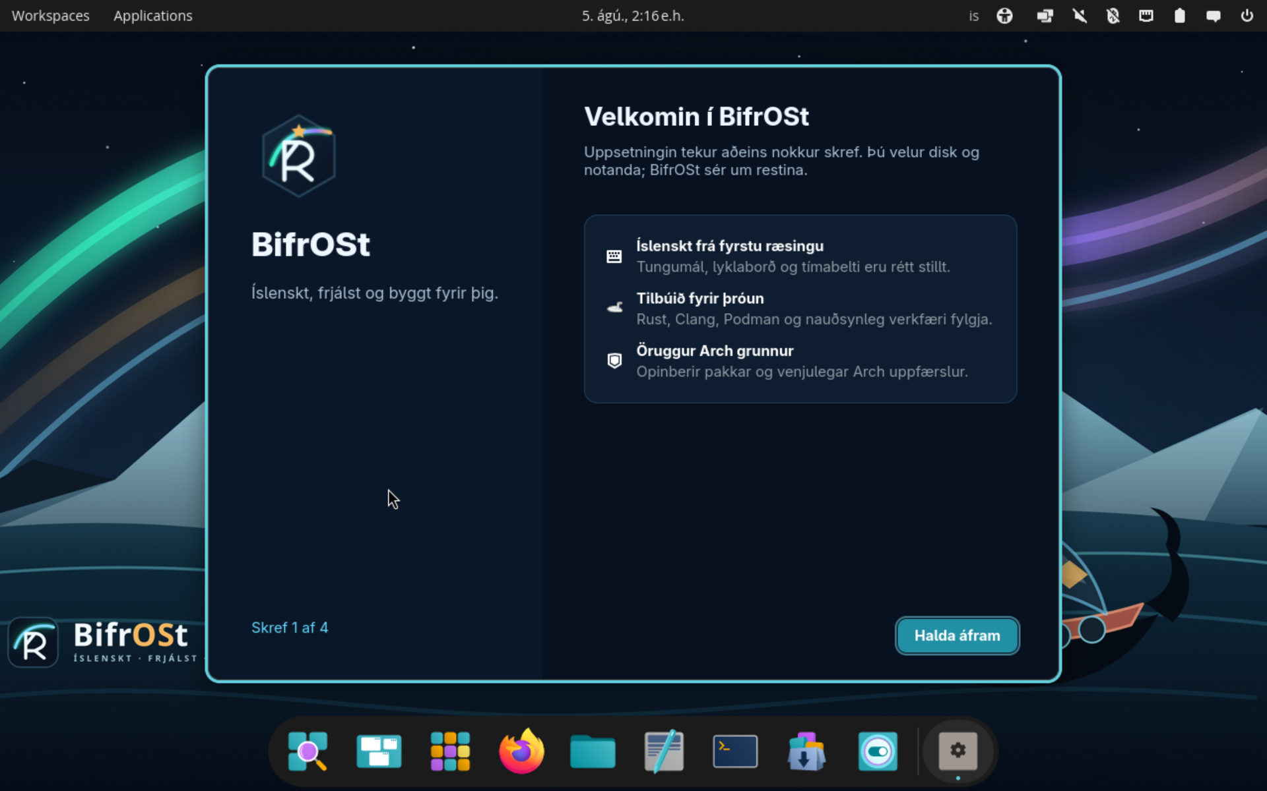The height and width of the screenshot is (791, 1267).
Task: Open the running gear installer dock icon
Action: pyautogui.click(x=958, y=751)
